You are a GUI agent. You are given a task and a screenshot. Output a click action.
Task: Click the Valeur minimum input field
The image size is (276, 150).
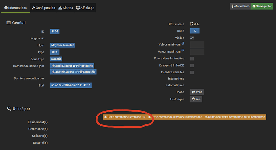click(x=197, y=45)
